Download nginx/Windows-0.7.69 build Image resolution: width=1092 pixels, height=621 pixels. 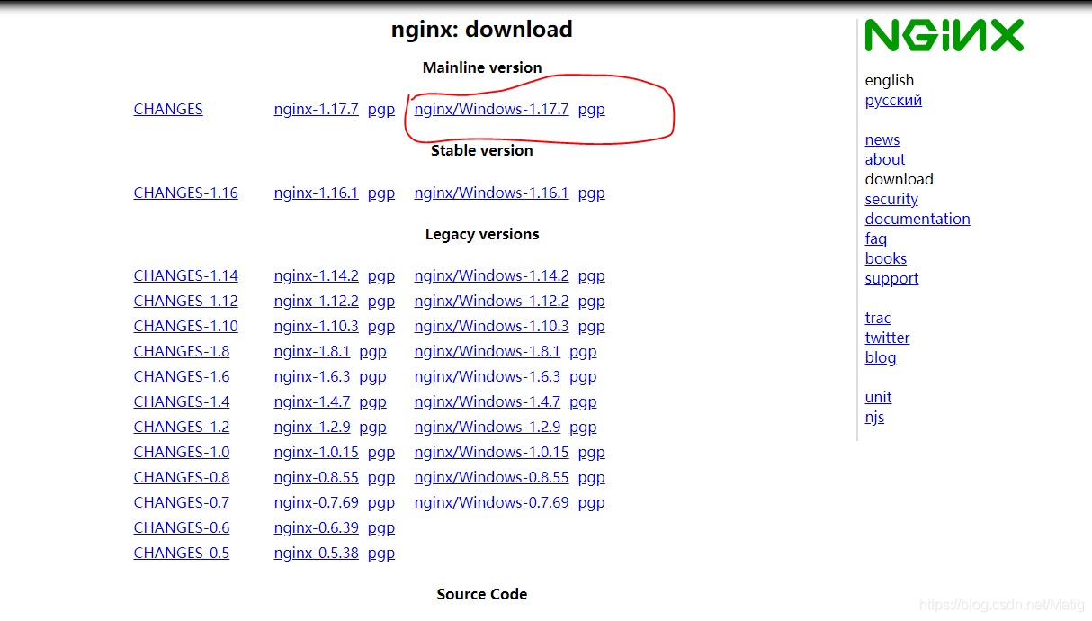(491, 502)
